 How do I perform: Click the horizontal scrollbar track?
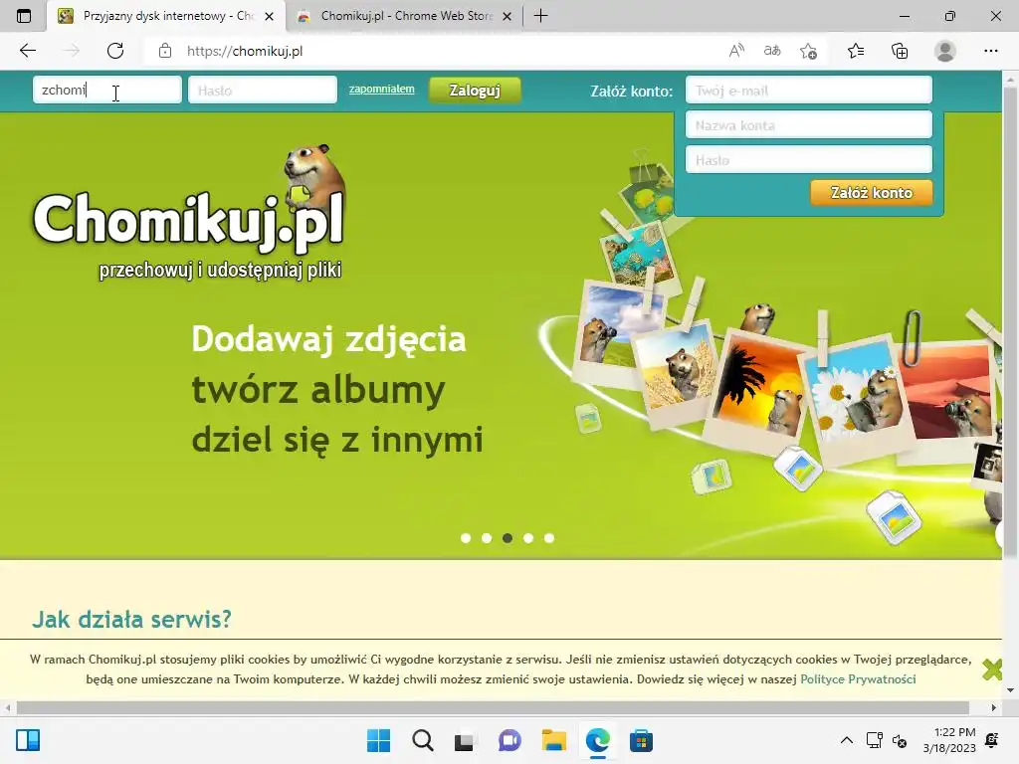(493, 707)
